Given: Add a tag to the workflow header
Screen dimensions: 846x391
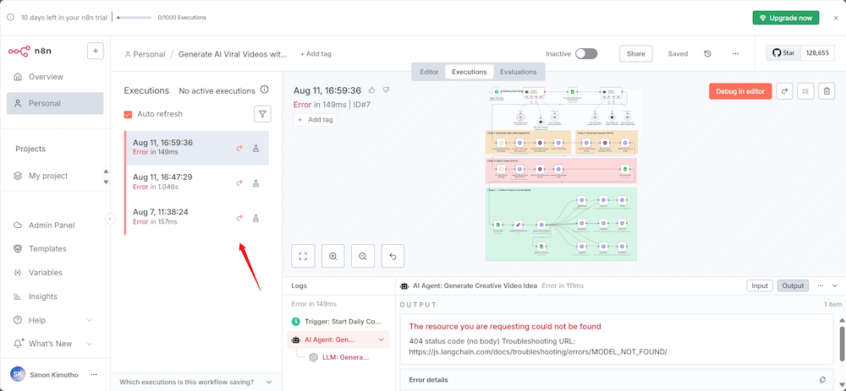Looking at the screenshot, I should (316, 54).
